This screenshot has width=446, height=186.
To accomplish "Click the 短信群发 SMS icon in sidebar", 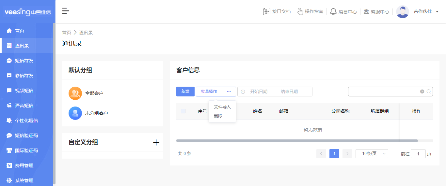I will coord(9,61).
